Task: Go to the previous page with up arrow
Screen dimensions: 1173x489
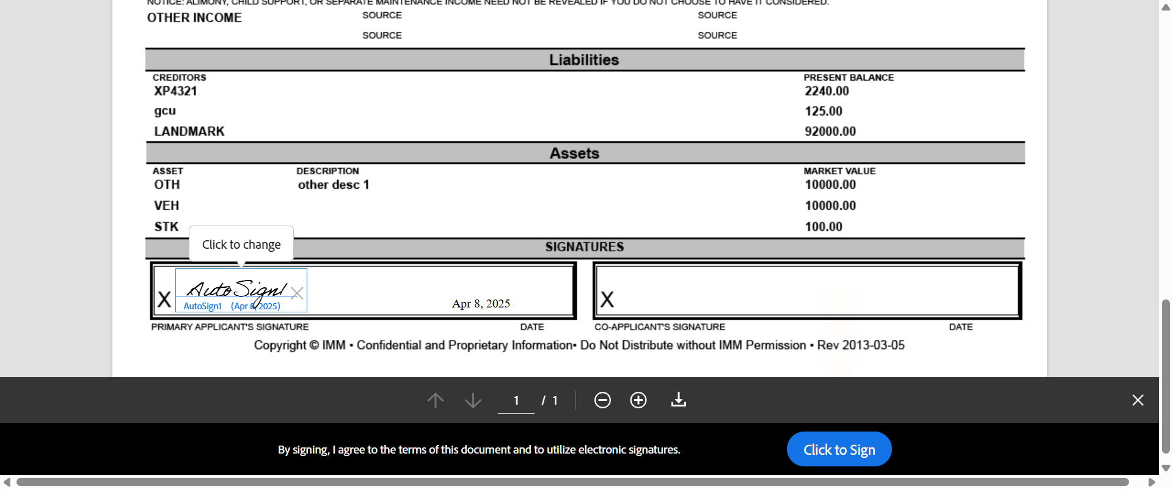Action: click(x=436, y=400)
